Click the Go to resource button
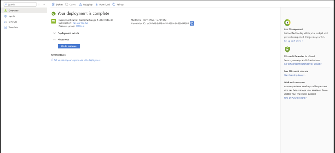 pos(69,46)
